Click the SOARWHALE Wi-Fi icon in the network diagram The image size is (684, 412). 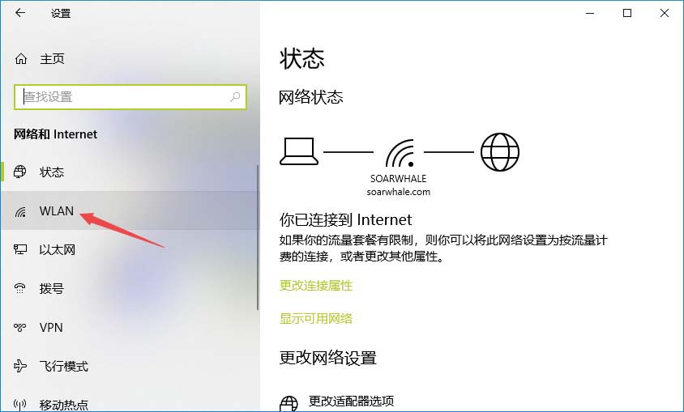(400, 153)
